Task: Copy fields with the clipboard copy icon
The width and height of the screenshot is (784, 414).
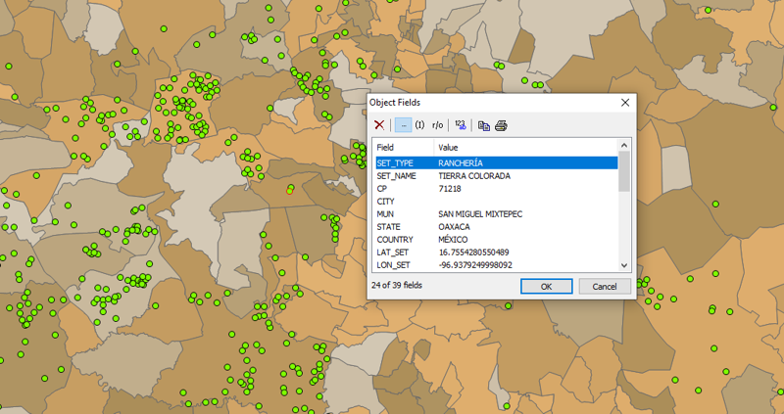Action: point(483,126)
